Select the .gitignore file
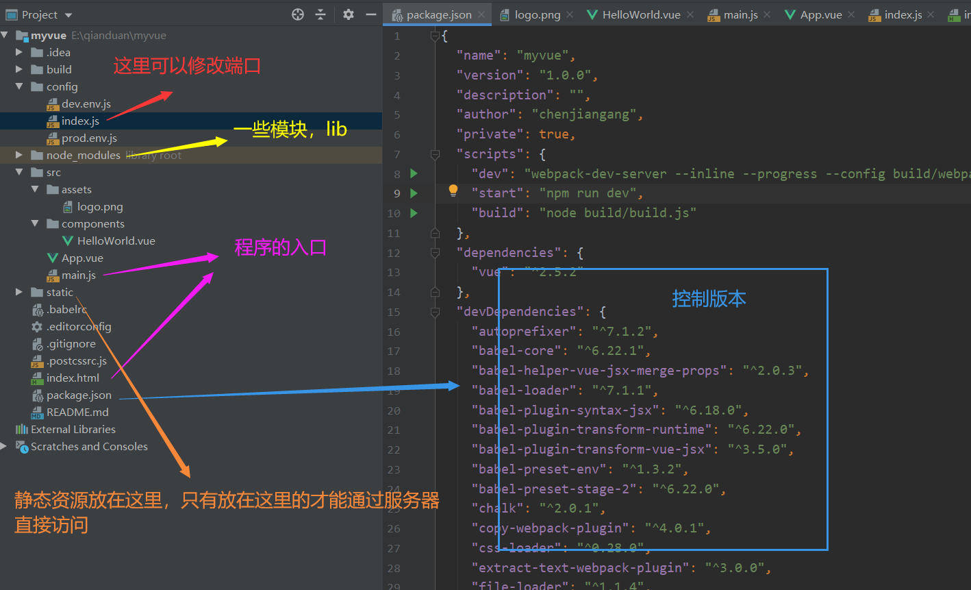 coord(71,344)
